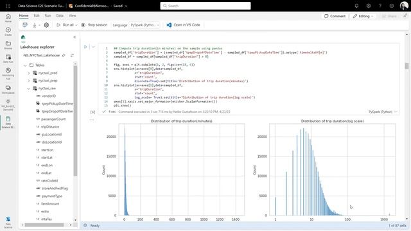
Task: Open notebook settings gear in toolbar
Action: [46, 25]
